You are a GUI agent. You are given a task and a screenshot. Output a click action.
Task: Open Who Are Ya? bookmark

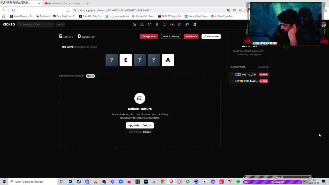click(143, 16)
